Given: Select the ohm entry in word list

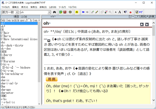Looking at the screenshot, I should [3, 77].
